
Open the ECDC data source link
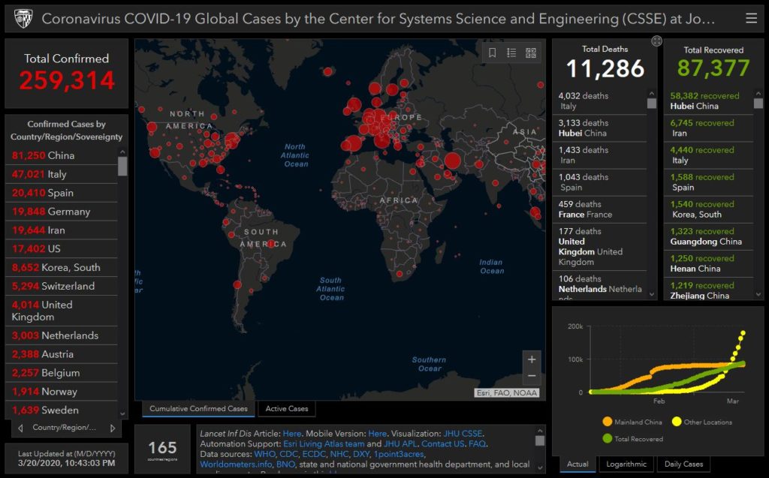(x=314, y=454)
